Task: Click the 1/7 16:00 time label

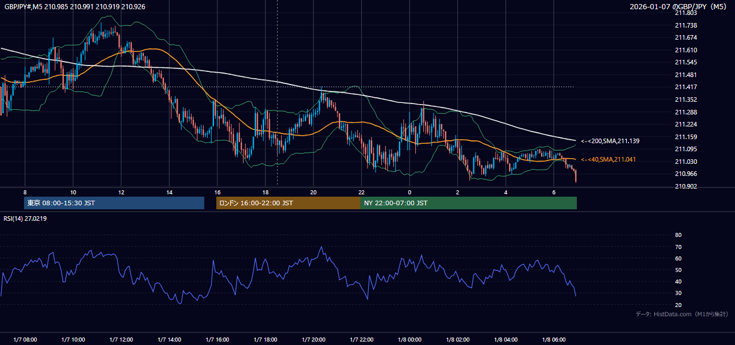Action: (217, 339)
